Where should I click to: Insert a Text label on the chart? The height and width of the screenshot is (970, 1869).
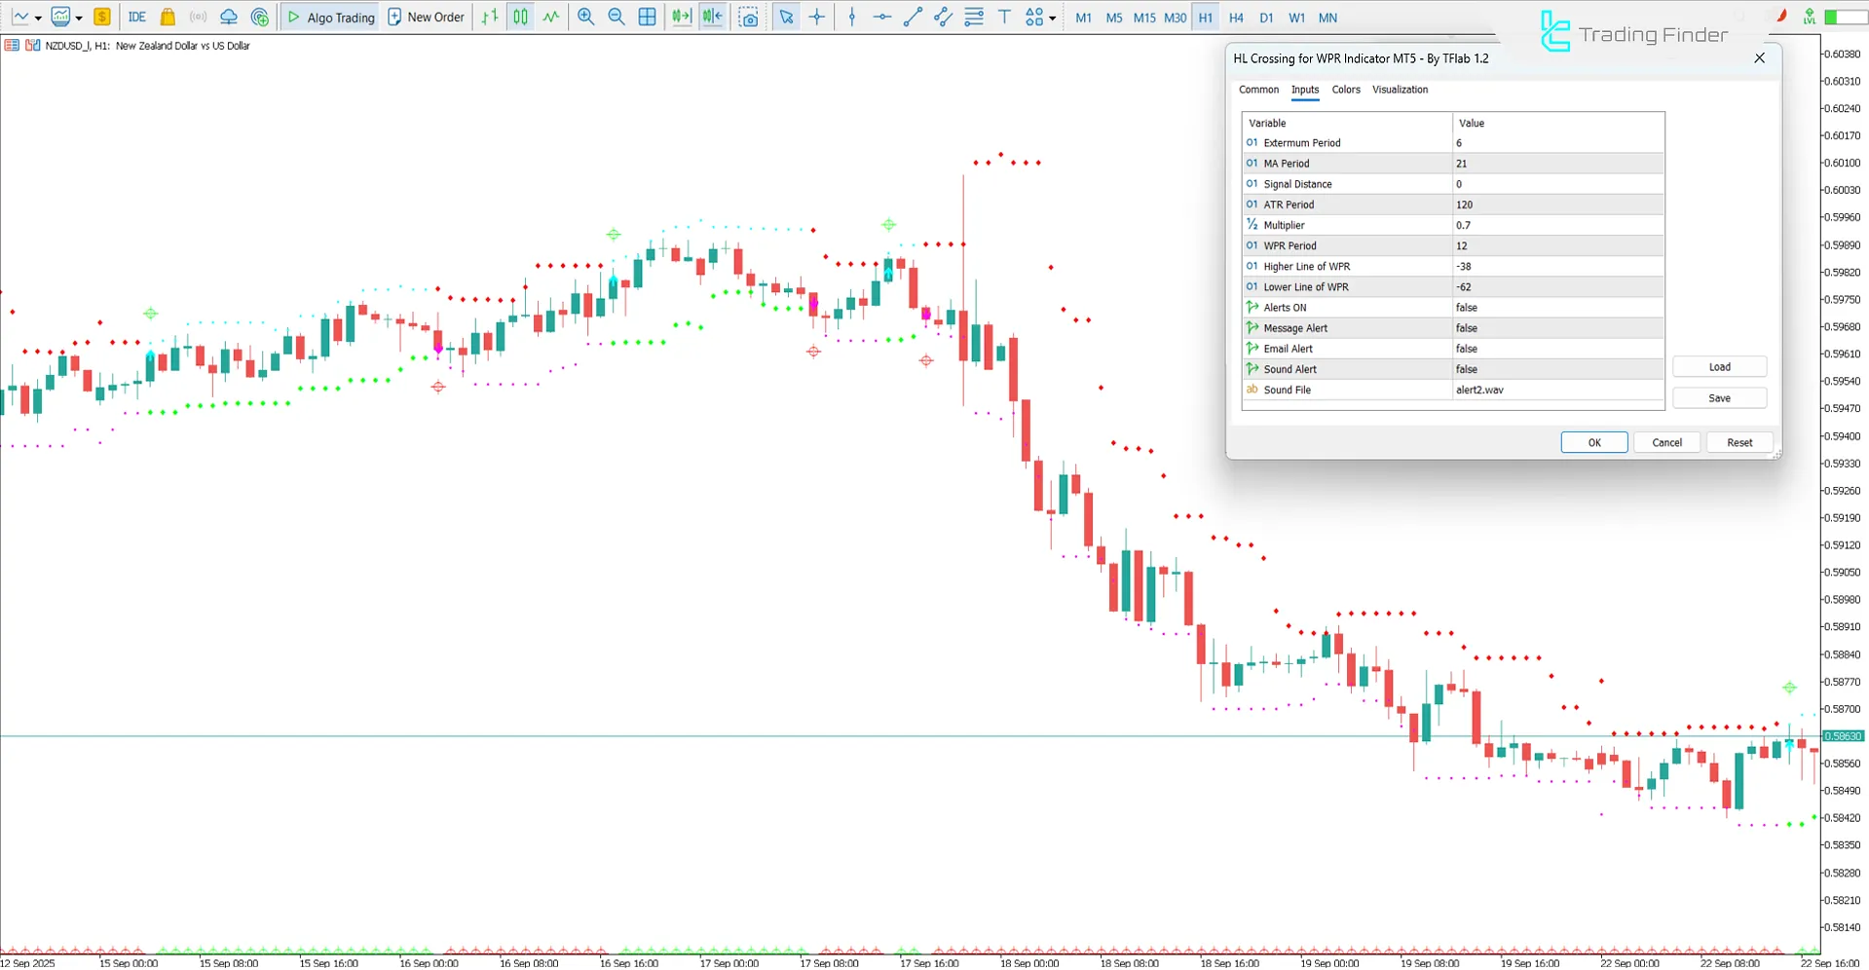1004,17
